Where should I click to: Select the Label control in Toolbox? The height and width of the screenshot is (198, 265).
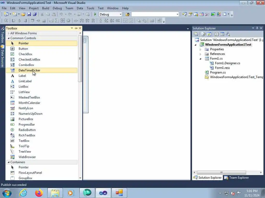point(42,76)
